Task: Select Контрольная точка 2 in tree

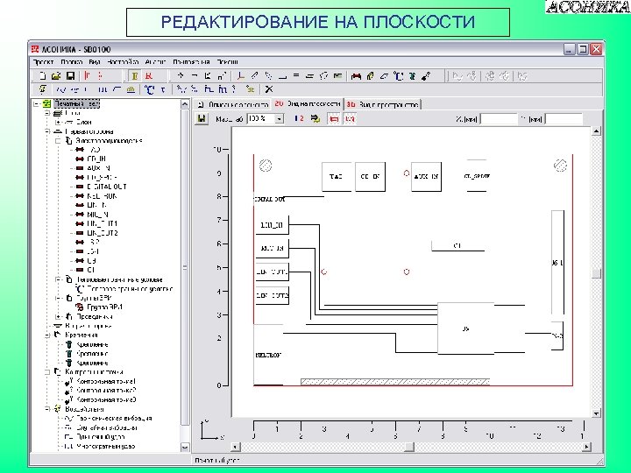Action: tap(106, 391)
